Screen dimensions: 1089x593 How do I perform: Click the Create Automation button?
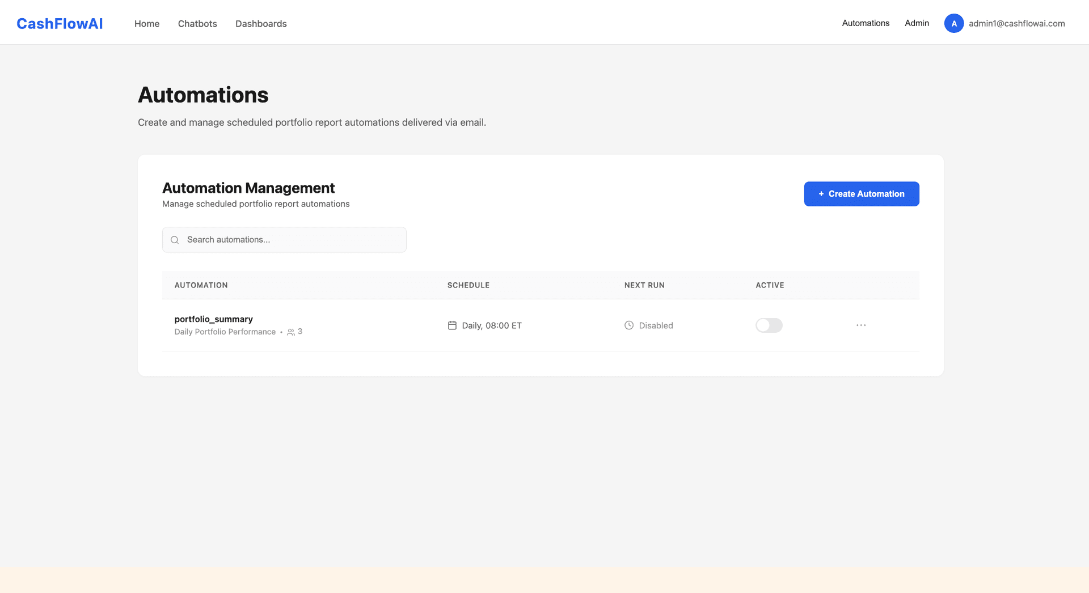click(861, 193)
